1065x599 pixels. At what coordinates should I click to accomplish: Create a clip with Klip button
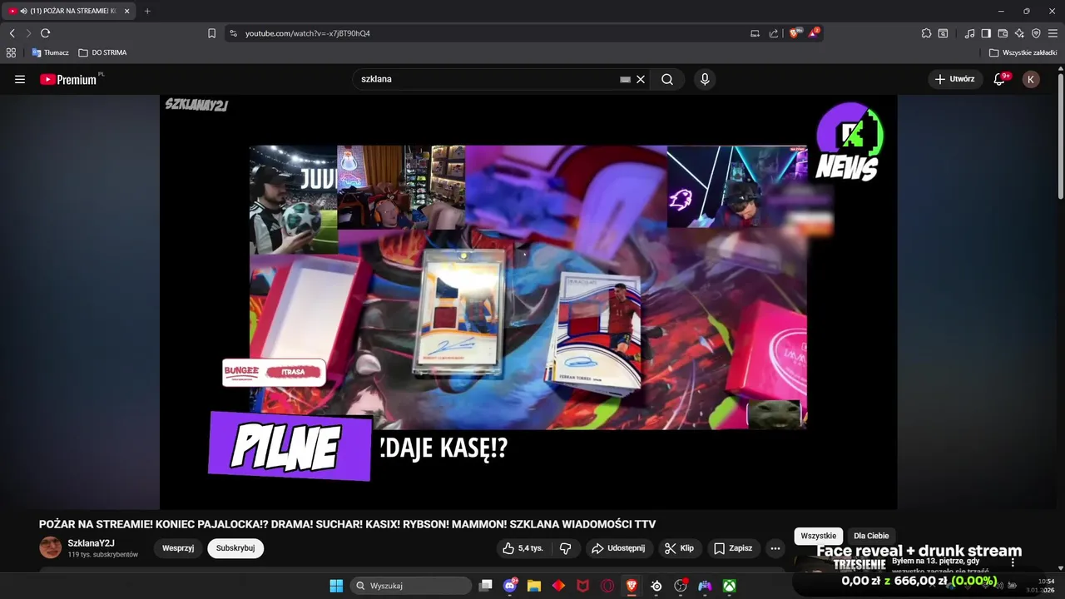pos(679,548)
